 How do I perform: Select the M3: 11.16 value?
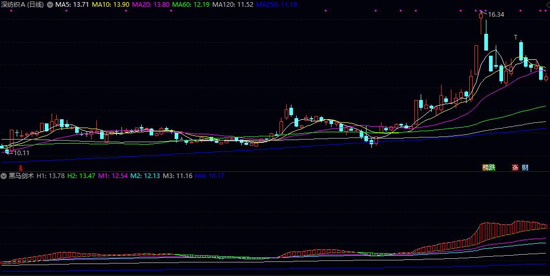tap(177, 175)
